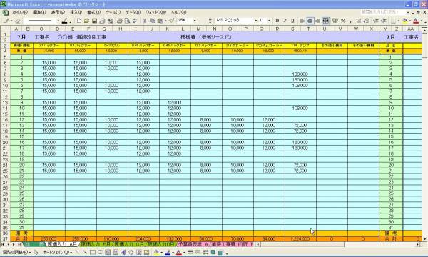The width and height of the screenshot is (428, 257).
Task: Open the zoom percentage dropdown
Action: (x=195, y=21)
